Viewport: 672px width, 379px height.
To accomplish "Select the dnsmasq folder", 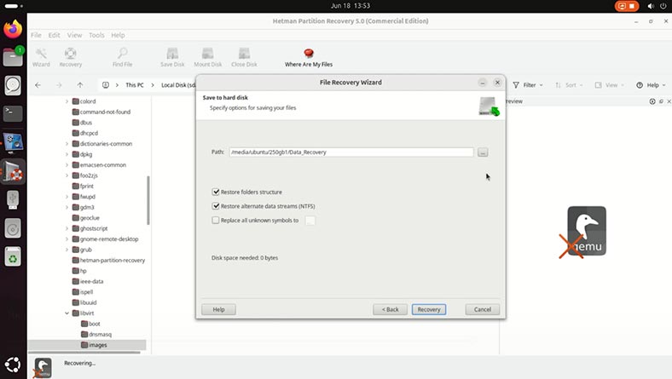I will coord(96,334).
